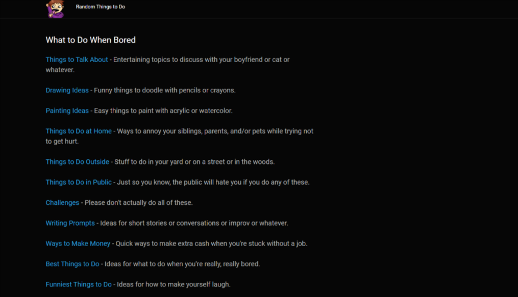The image size is (518, 297).
Task: Click the cartoon character site logo
Action: (x=55, y=9)
